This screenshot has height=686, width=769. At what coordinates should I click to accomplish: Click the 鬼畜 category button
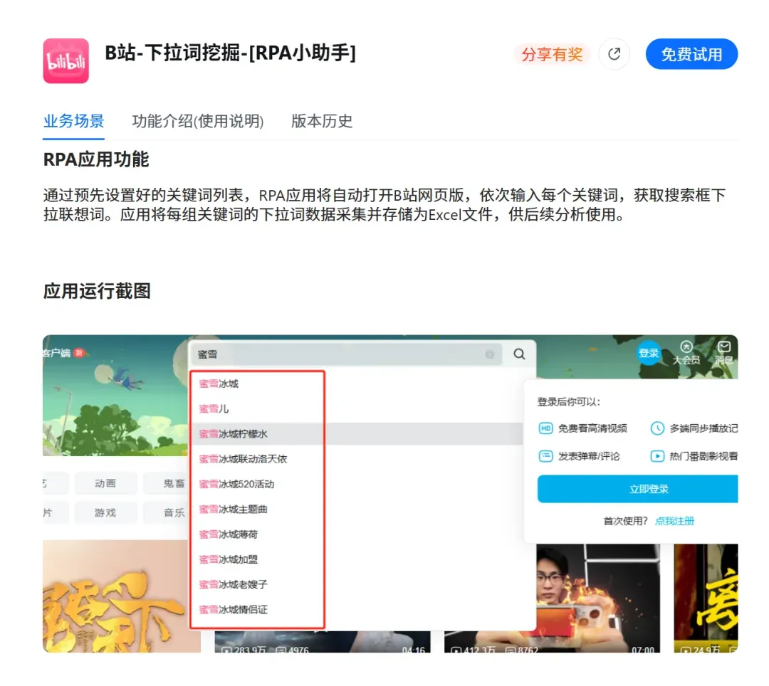coord(167,484)
